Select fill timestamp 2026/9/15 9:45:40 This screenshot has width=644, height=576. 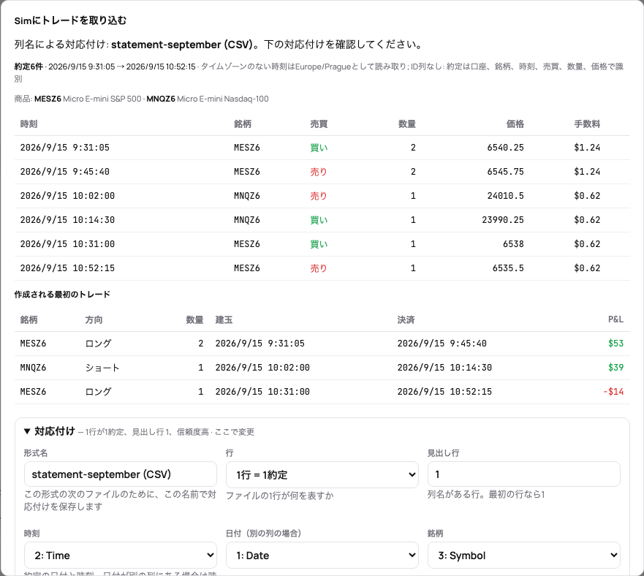point(65,172)
